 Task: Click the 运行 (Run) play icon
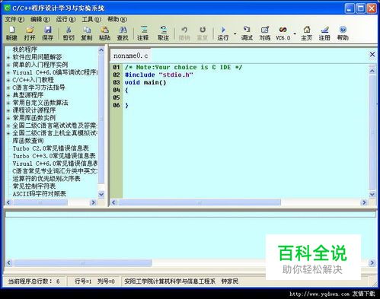point(223,33)
